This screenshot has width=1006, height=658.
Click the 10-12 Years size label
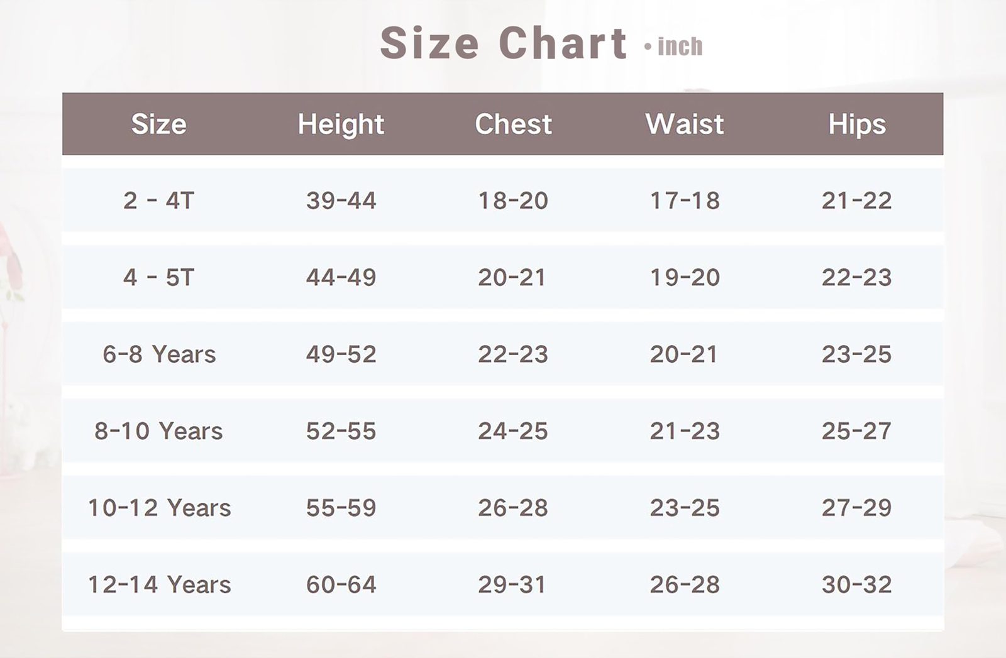[159, 508]
